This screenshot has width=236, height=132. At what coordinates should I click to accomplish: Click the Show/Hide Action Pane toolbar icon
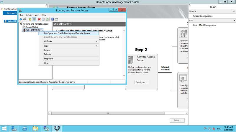(57, 19)
